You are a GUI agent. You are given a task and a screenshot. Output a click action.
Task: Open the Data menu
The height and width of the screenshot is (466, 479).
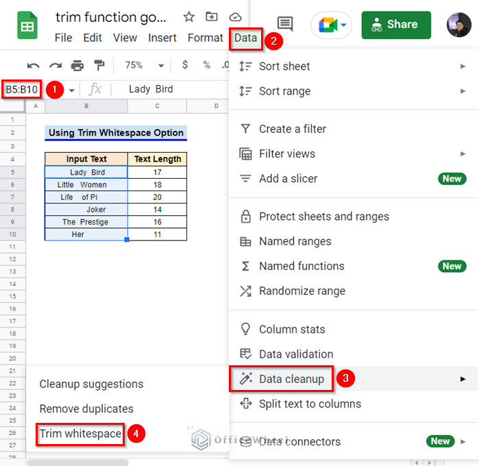245,38
